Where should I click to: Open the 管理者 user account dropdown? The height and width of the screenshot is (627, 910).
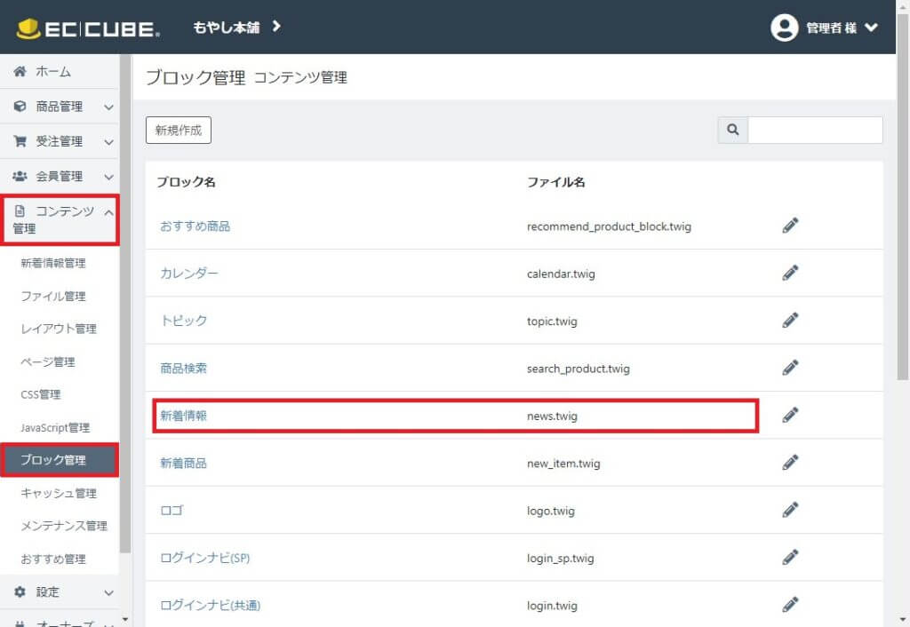tap(824, 28)
